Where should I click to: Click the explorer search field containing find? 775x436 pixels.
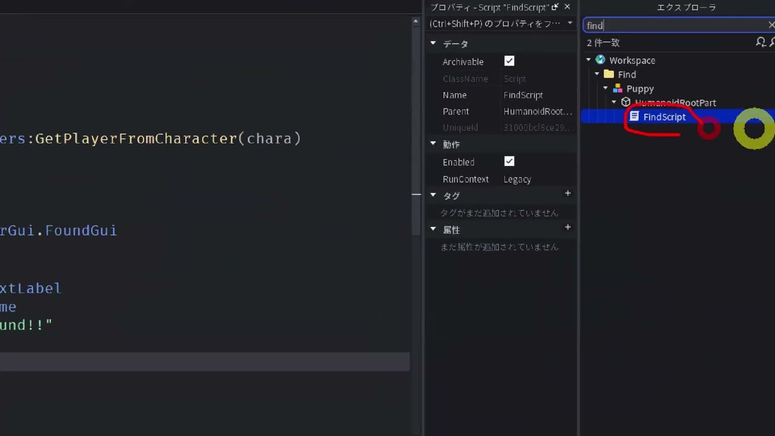pyautogui.click(x=672, y=25)
